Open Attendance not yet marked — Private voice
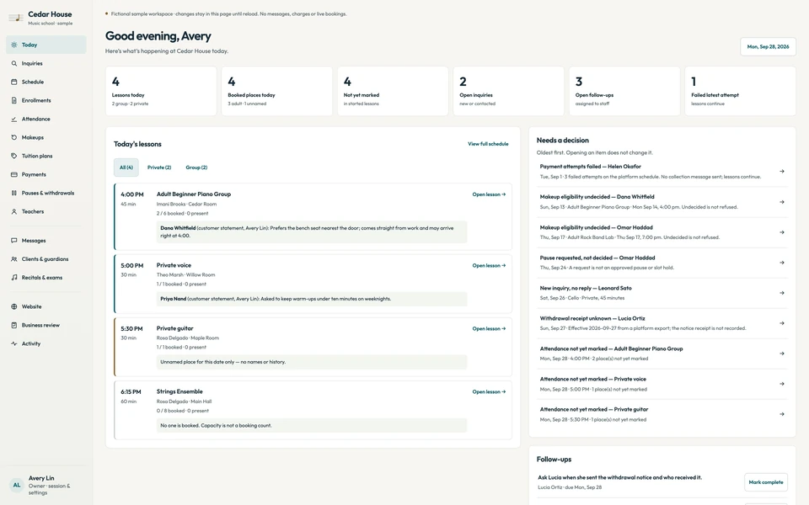This screenshot has height=505, width=809. click(x=662, y=384)
